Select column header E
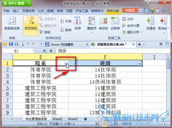The height and width of the screenshot is (128, 172). click(x=41, y=57)
